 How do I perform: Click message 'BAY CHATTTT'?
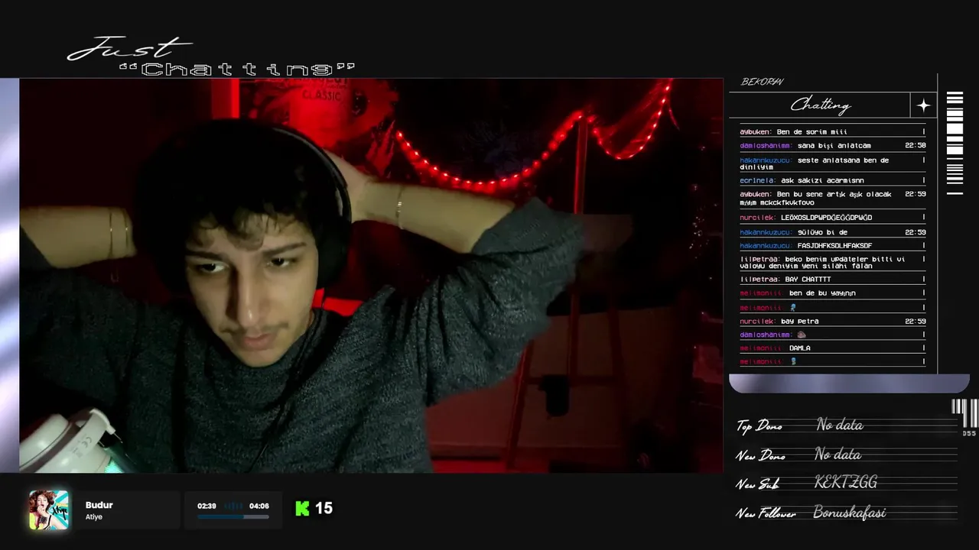point(808,280)
